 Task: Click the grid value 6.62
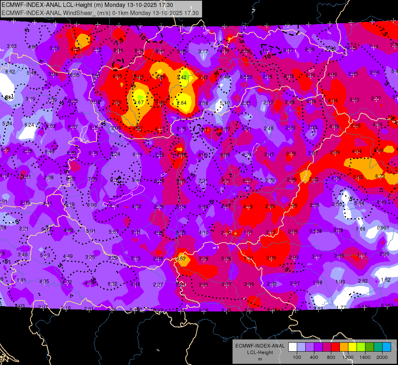point(10,72)
